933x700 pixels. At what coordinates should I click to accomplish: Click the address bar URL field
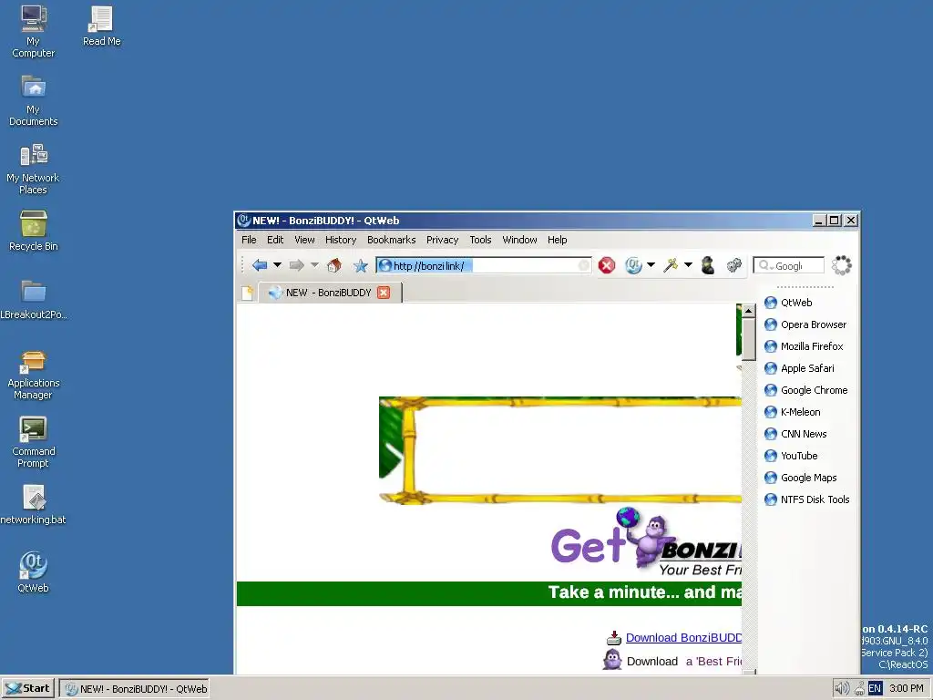[x=483, y=265]
